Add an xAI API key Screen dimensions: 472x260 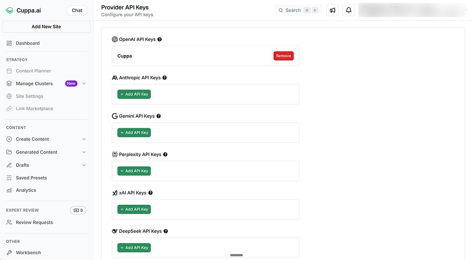coord(134,210)
